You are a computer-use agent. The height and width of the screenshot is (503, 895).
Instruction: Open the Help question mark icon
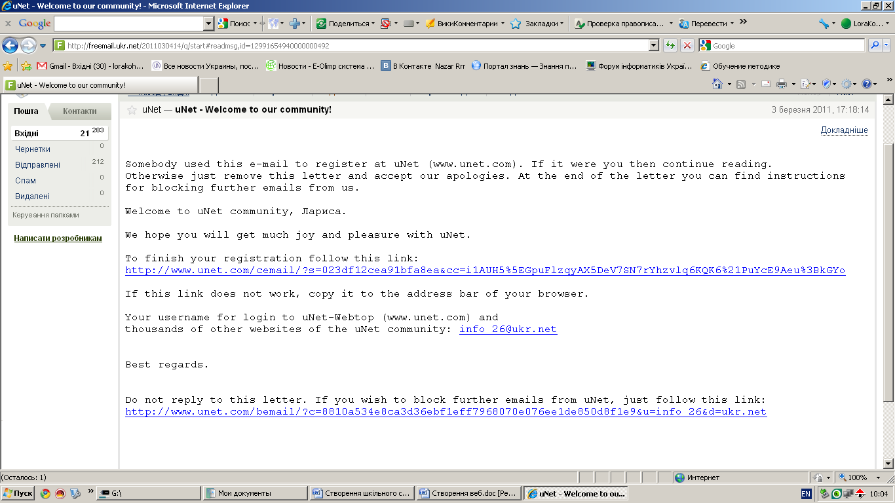(867, 84)
